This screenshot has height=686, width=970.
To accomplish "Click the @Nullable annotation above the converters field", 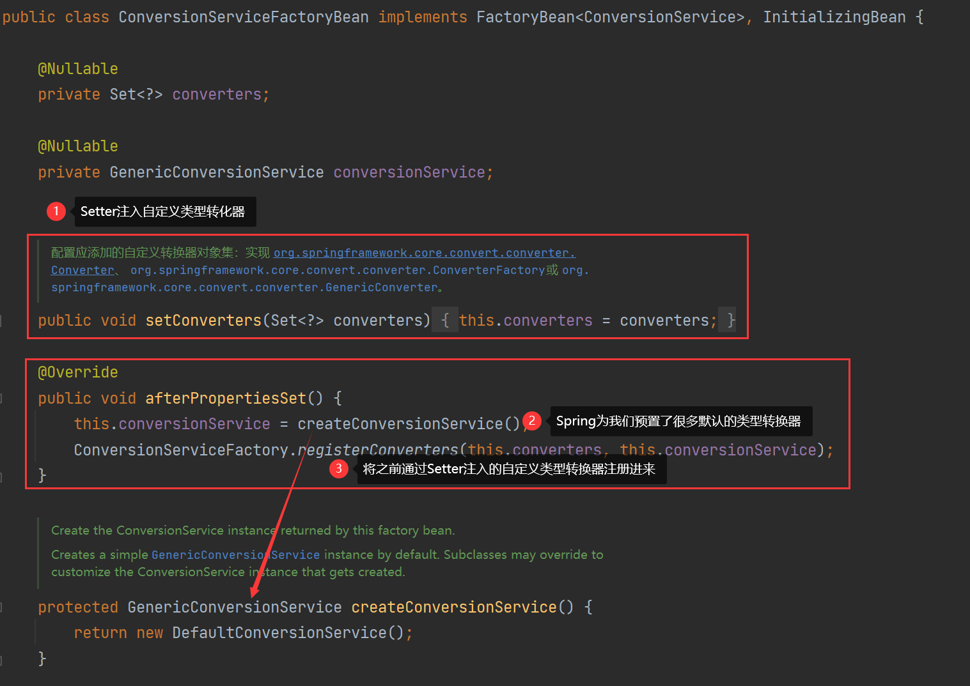I will (x=78, y=69).
